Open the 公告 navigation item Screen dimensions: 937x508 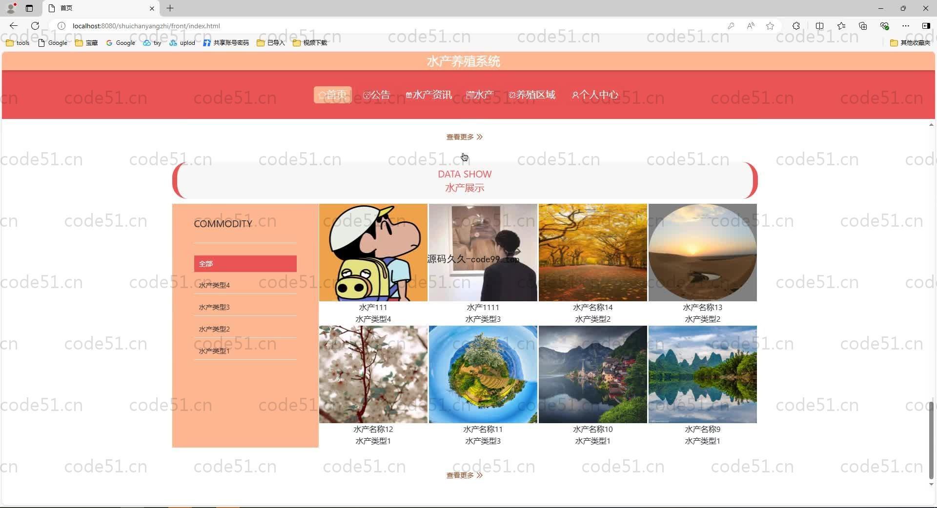point(377,95)
